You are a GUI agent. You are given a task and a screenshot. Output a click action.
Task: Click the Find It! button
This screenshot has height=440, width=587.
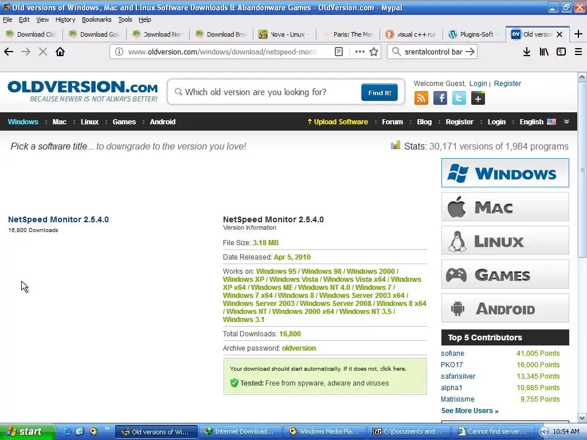[x=379, y=92]
